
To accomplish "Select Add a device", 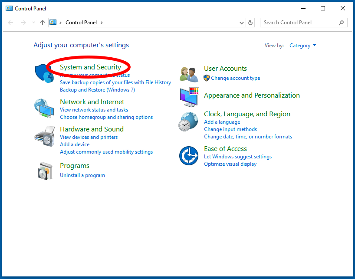I will point(75,144).
